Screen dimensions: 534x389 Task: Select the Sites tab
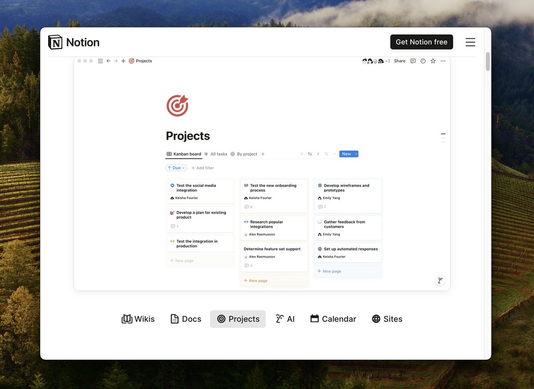(387, 319)
